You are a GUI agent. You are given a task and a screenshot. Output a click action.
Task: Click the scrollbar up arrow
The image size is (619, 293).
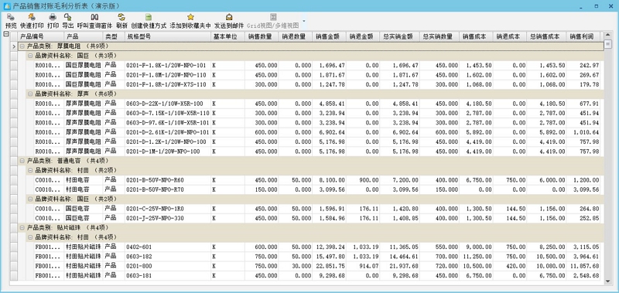coord(608,36)
